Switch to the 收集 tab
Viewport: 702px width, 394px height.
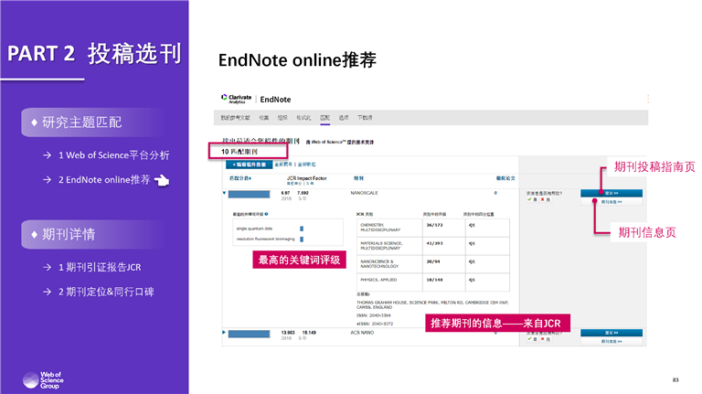point(263,118)
